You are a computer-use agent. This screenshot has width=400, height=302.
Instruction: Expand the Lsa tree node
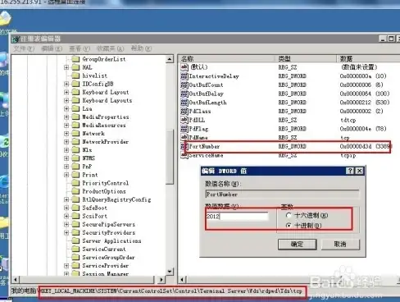[x=66, y=108]
